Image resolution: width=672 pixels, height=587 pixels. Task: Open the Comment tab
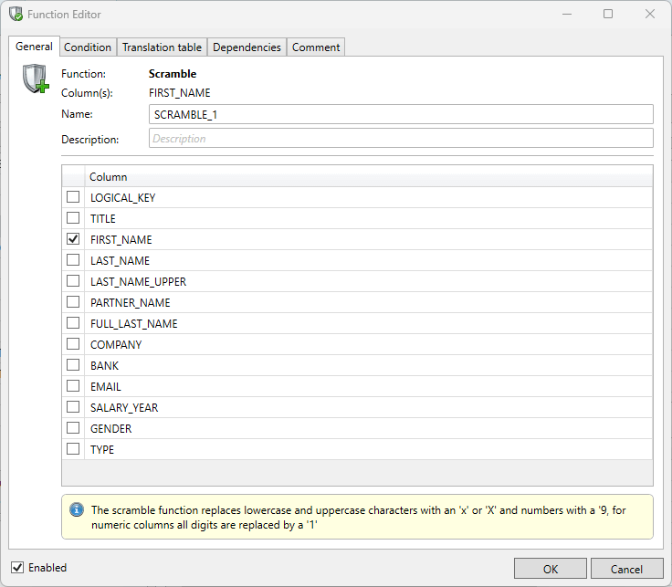pos(316,47)
